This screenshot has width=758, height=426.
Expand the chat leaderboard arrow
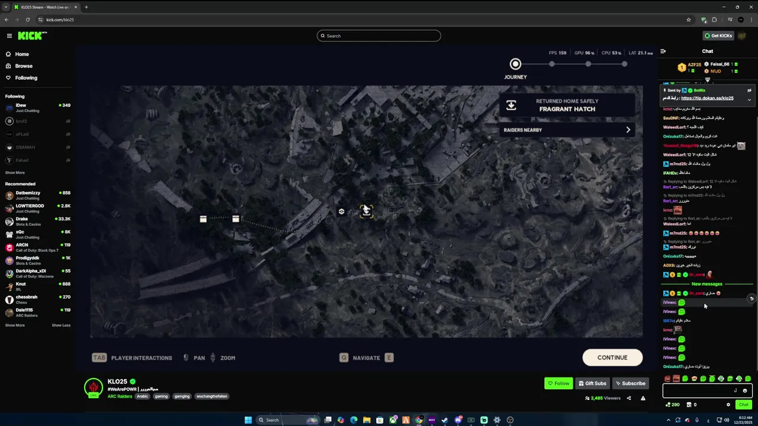(707, 80)
